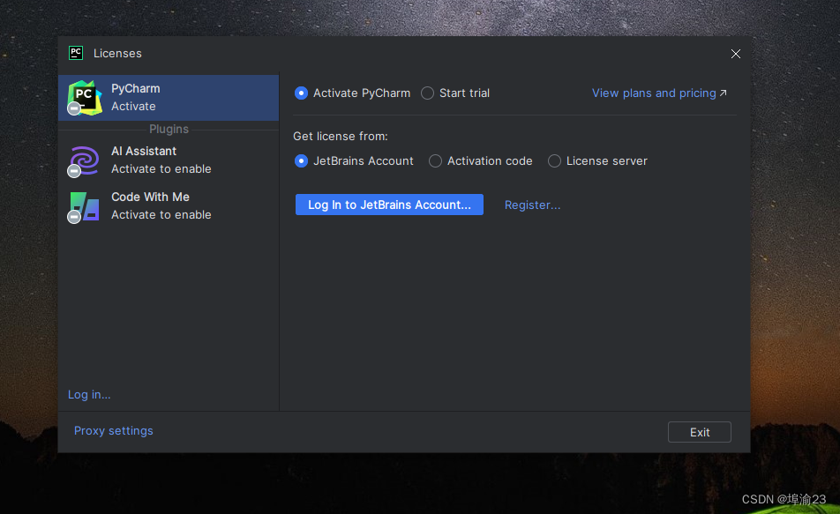The width and height of the screenshot is (840, 514).
Task: Click the PyCharm product icon in sidebar
Action: coord(85,98)
